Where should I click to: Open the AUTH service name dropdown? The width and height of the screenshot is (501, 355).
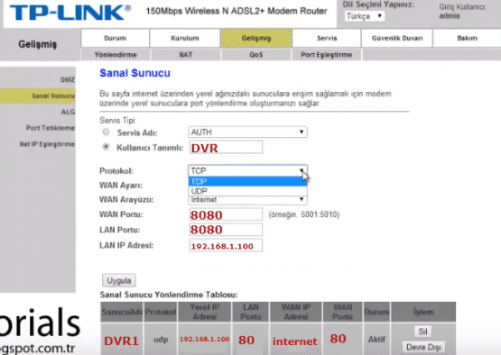tap(247, 132)
